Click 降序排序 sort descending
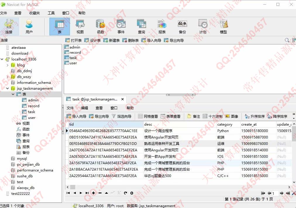This screenshot has width=296, height=208. tap(277, 116)
